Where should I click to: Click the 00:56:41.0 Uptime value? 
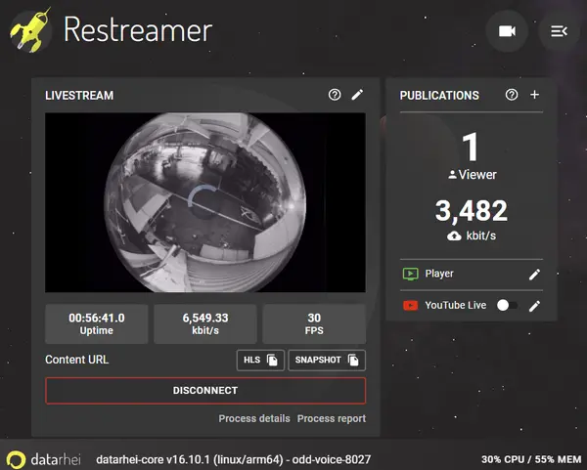point(97,323)
